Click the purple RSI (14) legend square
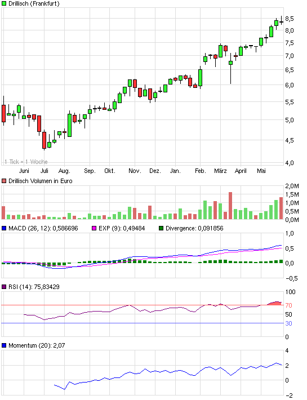 (x=4, y=287)
